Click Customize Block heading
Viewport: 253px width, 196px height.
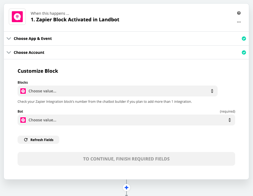coord(38,71)
